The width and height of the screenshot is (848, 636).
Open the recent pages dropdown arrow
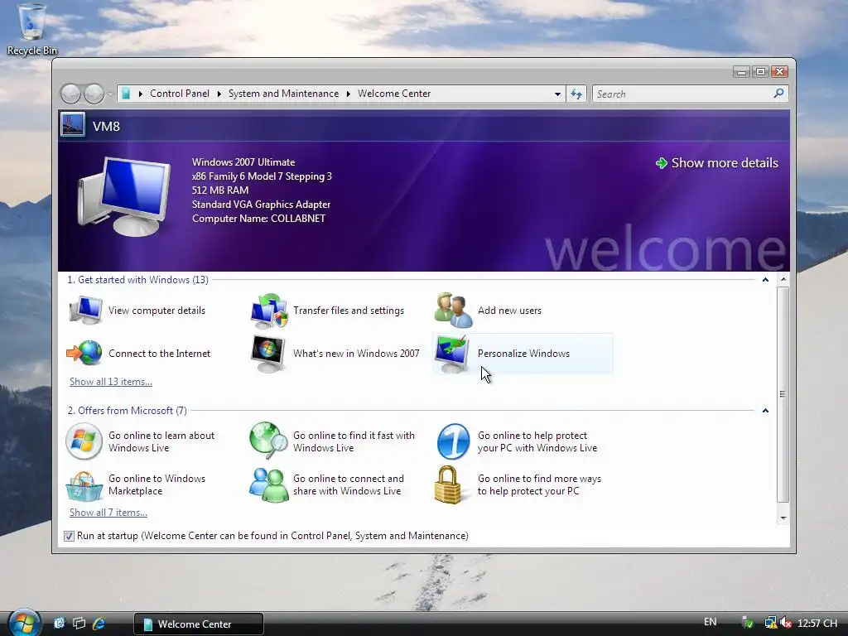coord(110,94)
